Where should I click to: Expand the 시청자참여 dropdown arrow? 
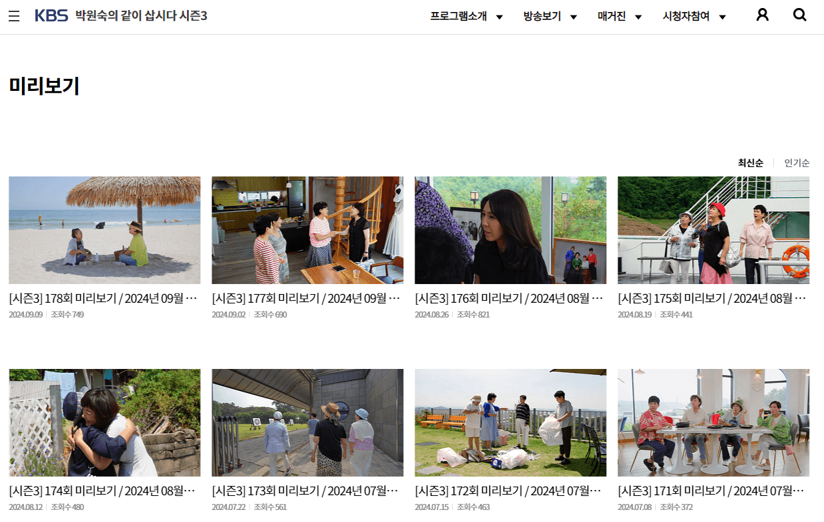click(723, 17)
